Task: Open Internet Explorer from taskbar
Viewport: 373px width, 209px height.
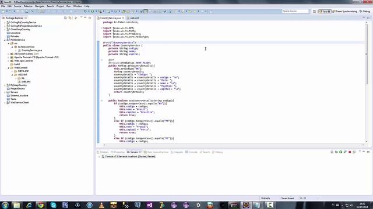Action: [x=29, y=205]
